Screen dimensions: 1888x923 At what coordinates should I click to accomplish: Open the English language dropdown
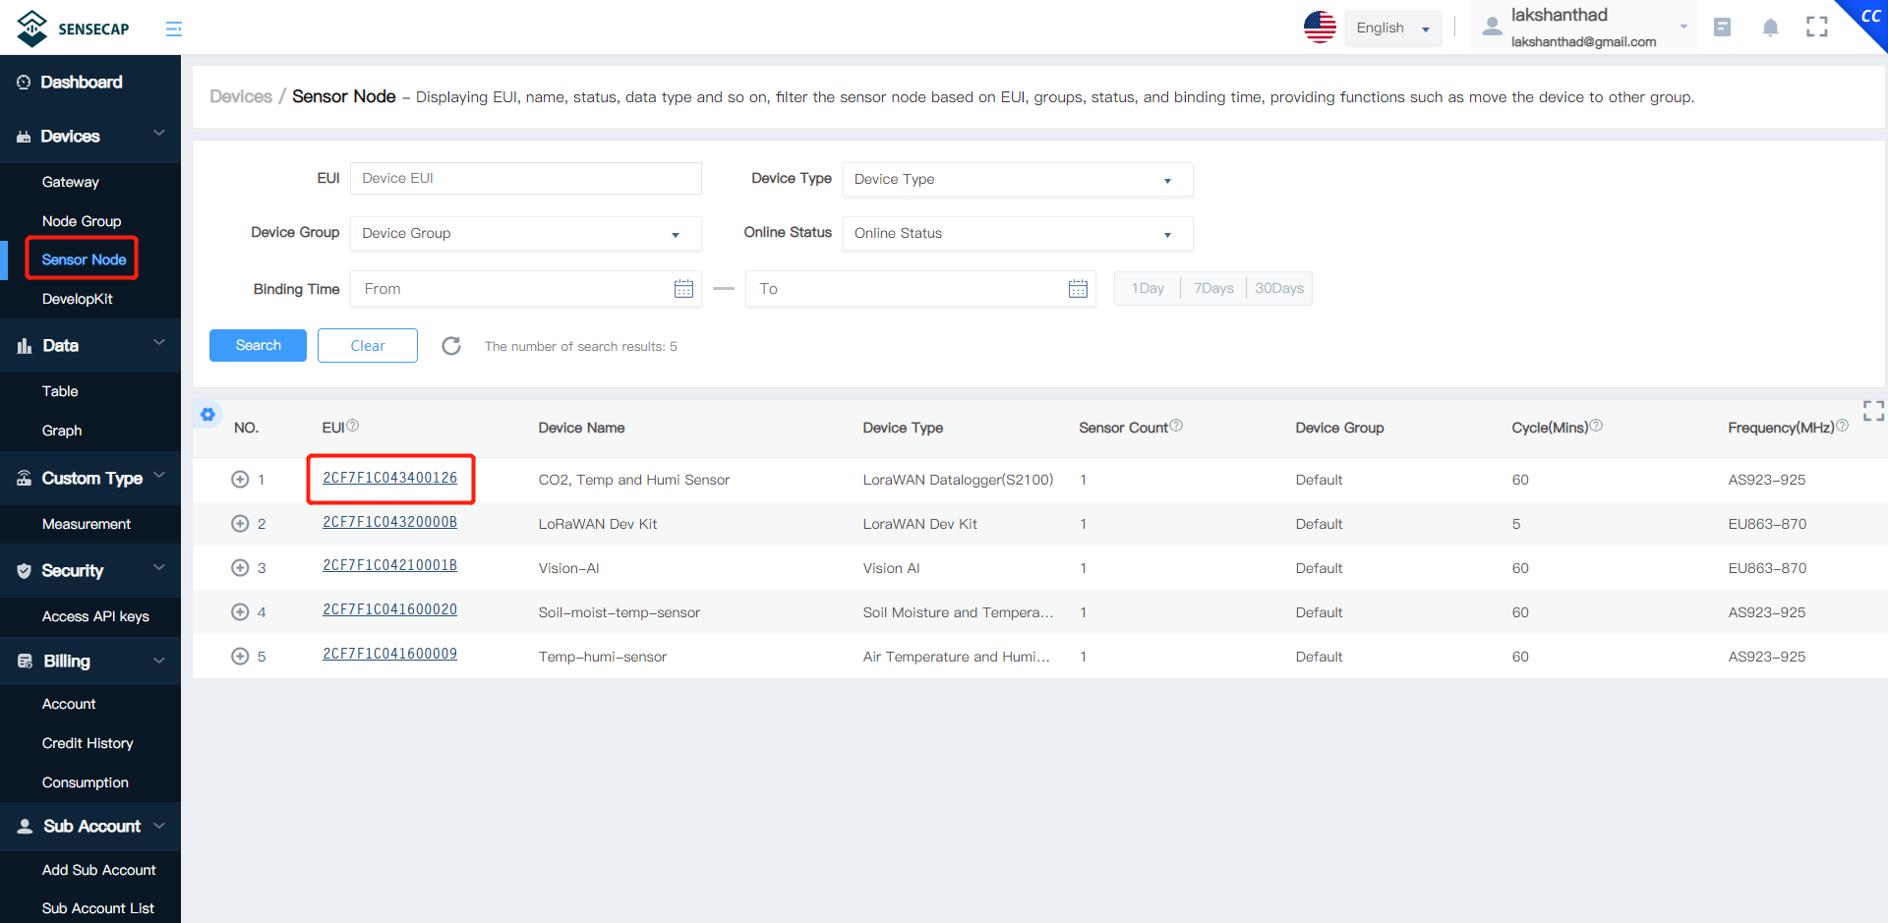[x=1392, y=29]
